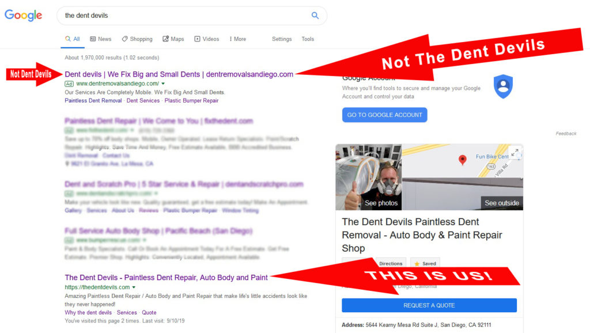590x333 pixels.
Task: Click the 'Go to Google Account' button
Action: (x=384, y=115)
